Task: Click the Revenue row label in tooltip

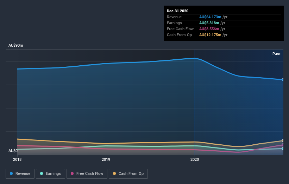Action: click(174, 17)
